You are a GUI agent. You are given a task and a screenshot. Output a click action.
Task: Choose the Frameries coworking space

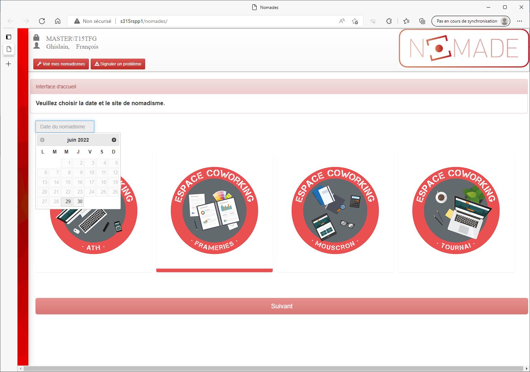(x=214, y=211)
